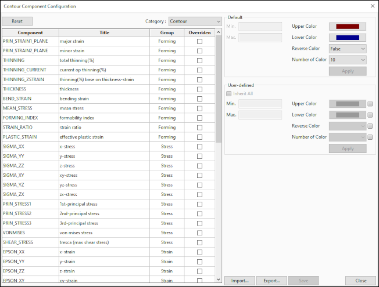
Task: Expand the Default Reverse Color dropdown
Action: (x=348, y=49)
